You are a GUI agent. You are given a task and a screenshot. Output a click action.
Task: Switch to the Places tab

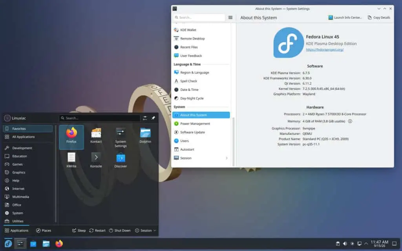coord(44,231)
